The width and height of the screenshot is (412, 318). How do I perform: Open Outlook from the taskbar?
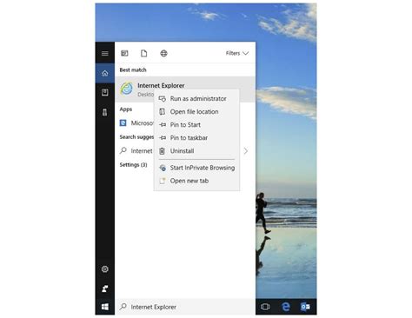(305, 307)
